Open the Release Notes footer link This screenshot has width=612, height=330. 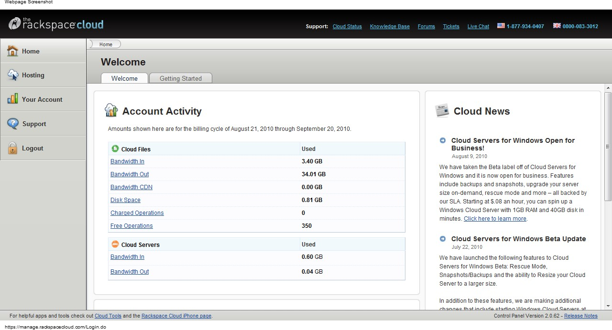click(x=581, y=316)
